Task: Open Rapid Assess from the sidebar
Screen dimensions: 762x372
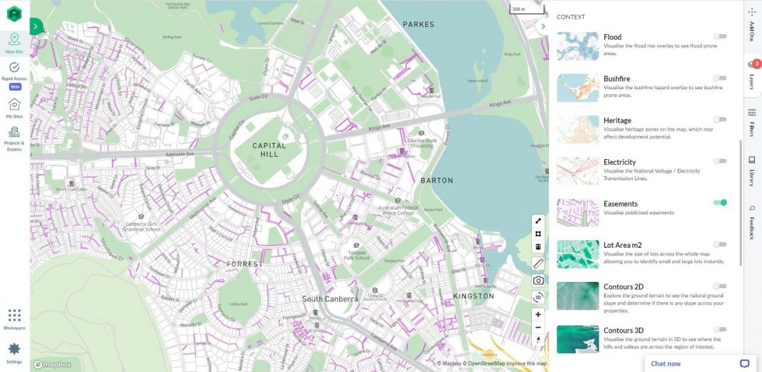Action: tap(15, 74)
